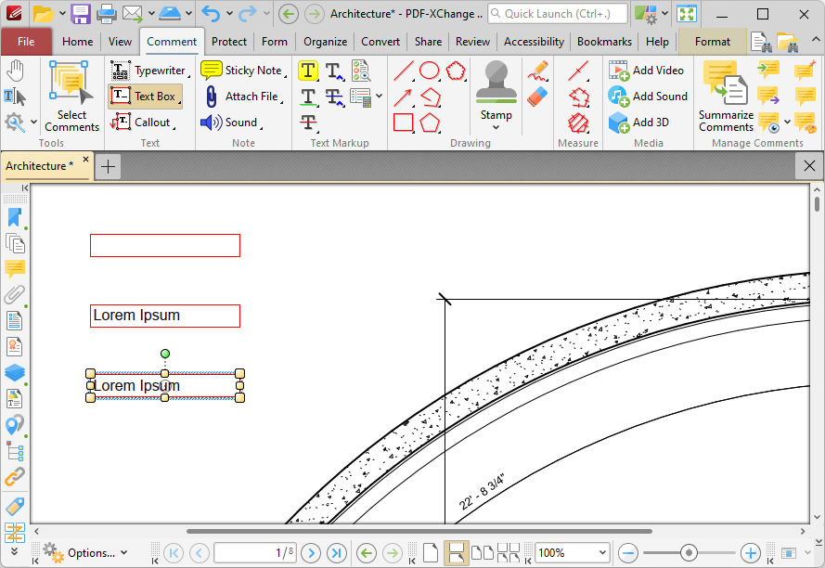Screen dimensions: 825x568
Task: Select the Sound comment tool
Action: [x=231, y=123]
